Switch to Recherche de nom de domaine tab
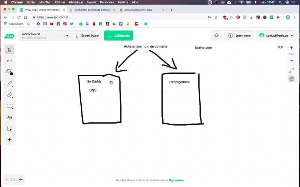The height and width of the screenshot is (187, 300). (92, 10)
